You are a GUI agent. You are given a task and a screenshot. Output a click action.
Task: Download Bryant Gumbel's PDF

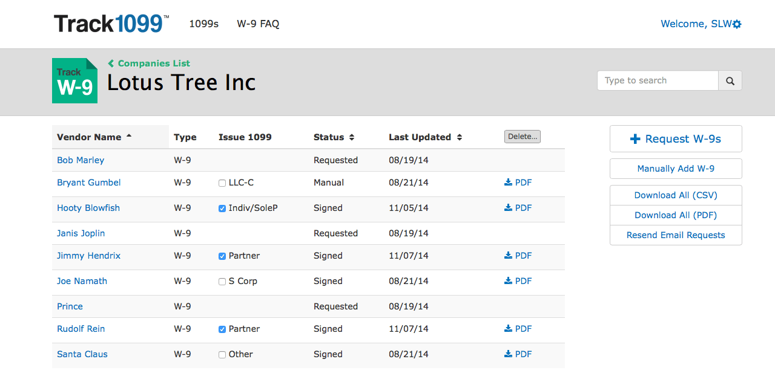(x=518, y=183)
